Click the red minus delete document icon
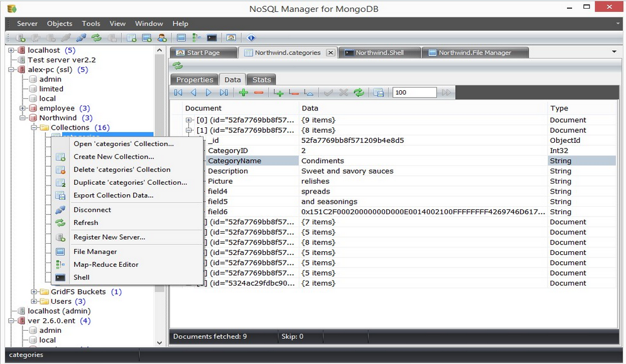626x364 pixels. [x=259, y=93]
